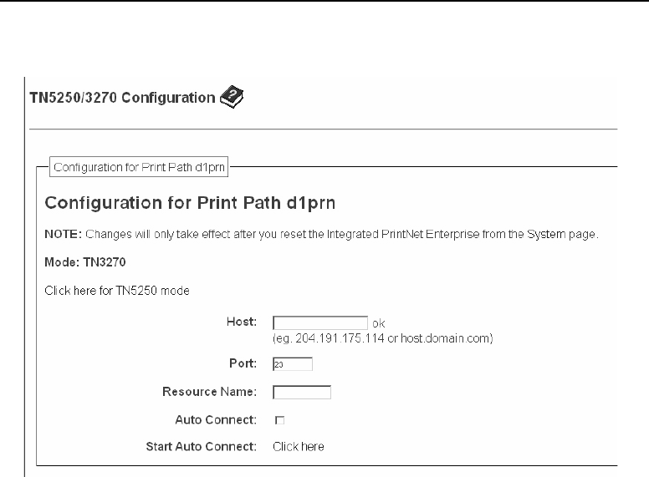Screen dimensions: 649x477
Task: Click the Start Auto Connect: label
Action: coord(201,447)
